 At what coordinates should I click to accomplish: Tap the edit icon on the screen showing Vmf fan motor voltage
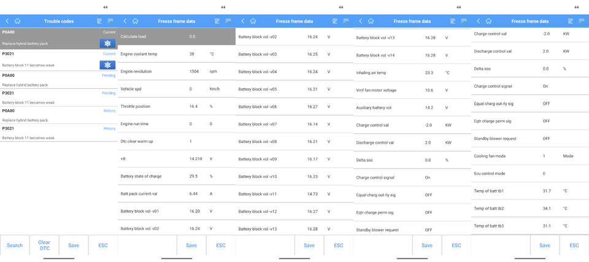[x=453, y=21]
